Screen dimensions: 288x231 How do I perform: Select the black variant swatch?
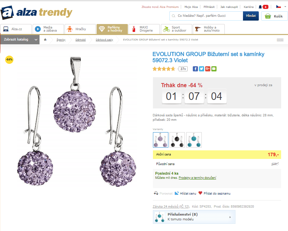coord(177,140)
